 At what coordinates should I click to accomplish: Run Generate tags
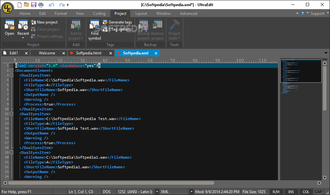point(117,22)
